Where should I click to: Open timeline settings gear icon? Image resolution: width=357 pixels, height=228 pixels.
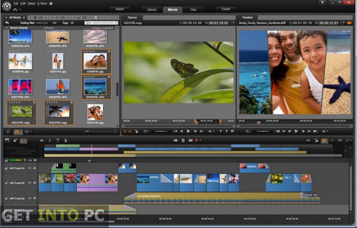[15, 141]
